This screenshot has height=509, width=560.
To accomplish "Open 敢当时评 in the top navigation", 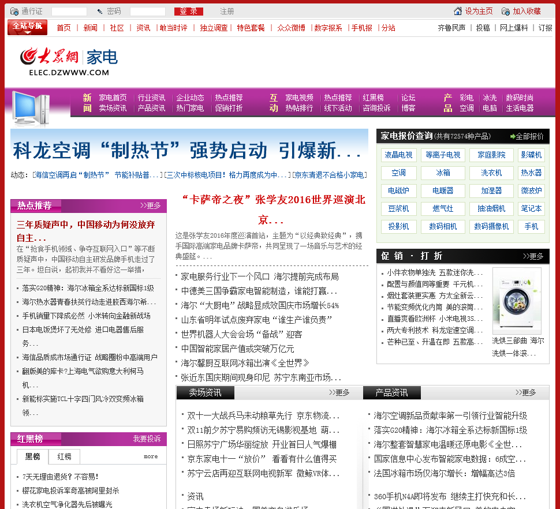I will click(x=174, y=28).
